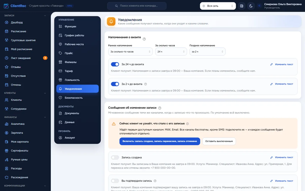Open the news panel icon beside the moon

point(242,6)
